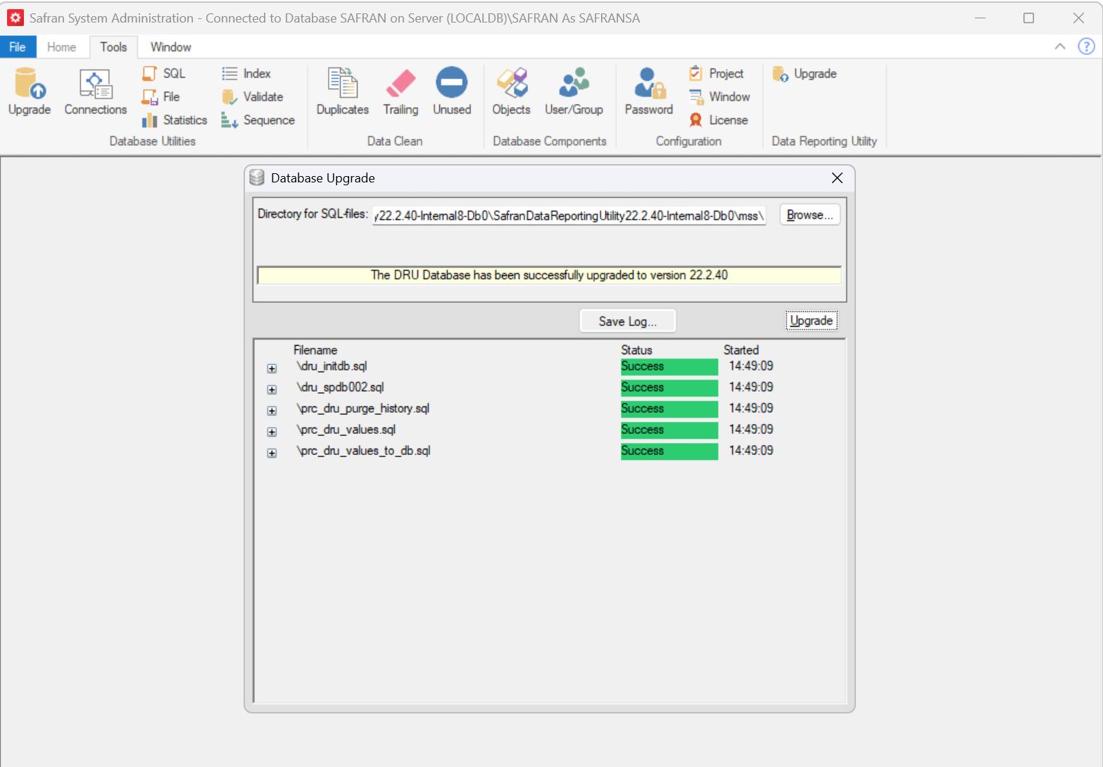The image size is (1103, 767).
Task: Open Project configuration
Action: [x=716, y=73]
